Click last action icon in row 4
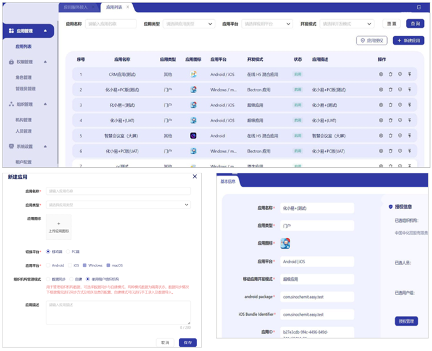This screenshot has height=351, width=432. tap(409, 120)
